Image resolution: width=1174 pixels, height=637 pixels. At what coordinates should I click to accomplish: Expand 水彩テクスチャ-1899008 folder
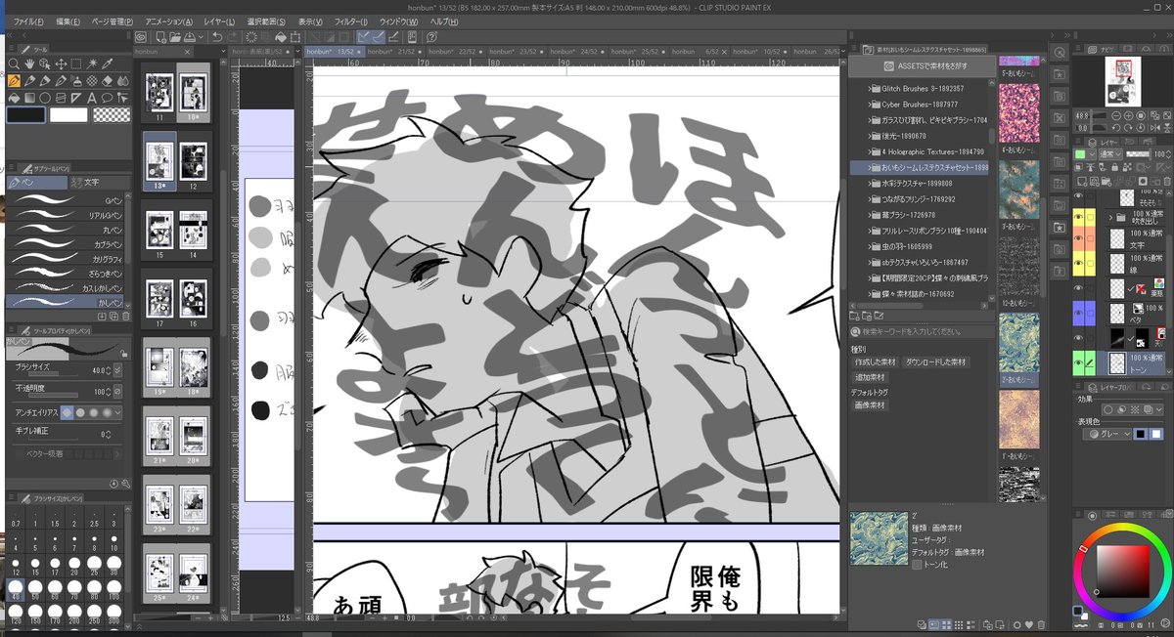point(872,184)
